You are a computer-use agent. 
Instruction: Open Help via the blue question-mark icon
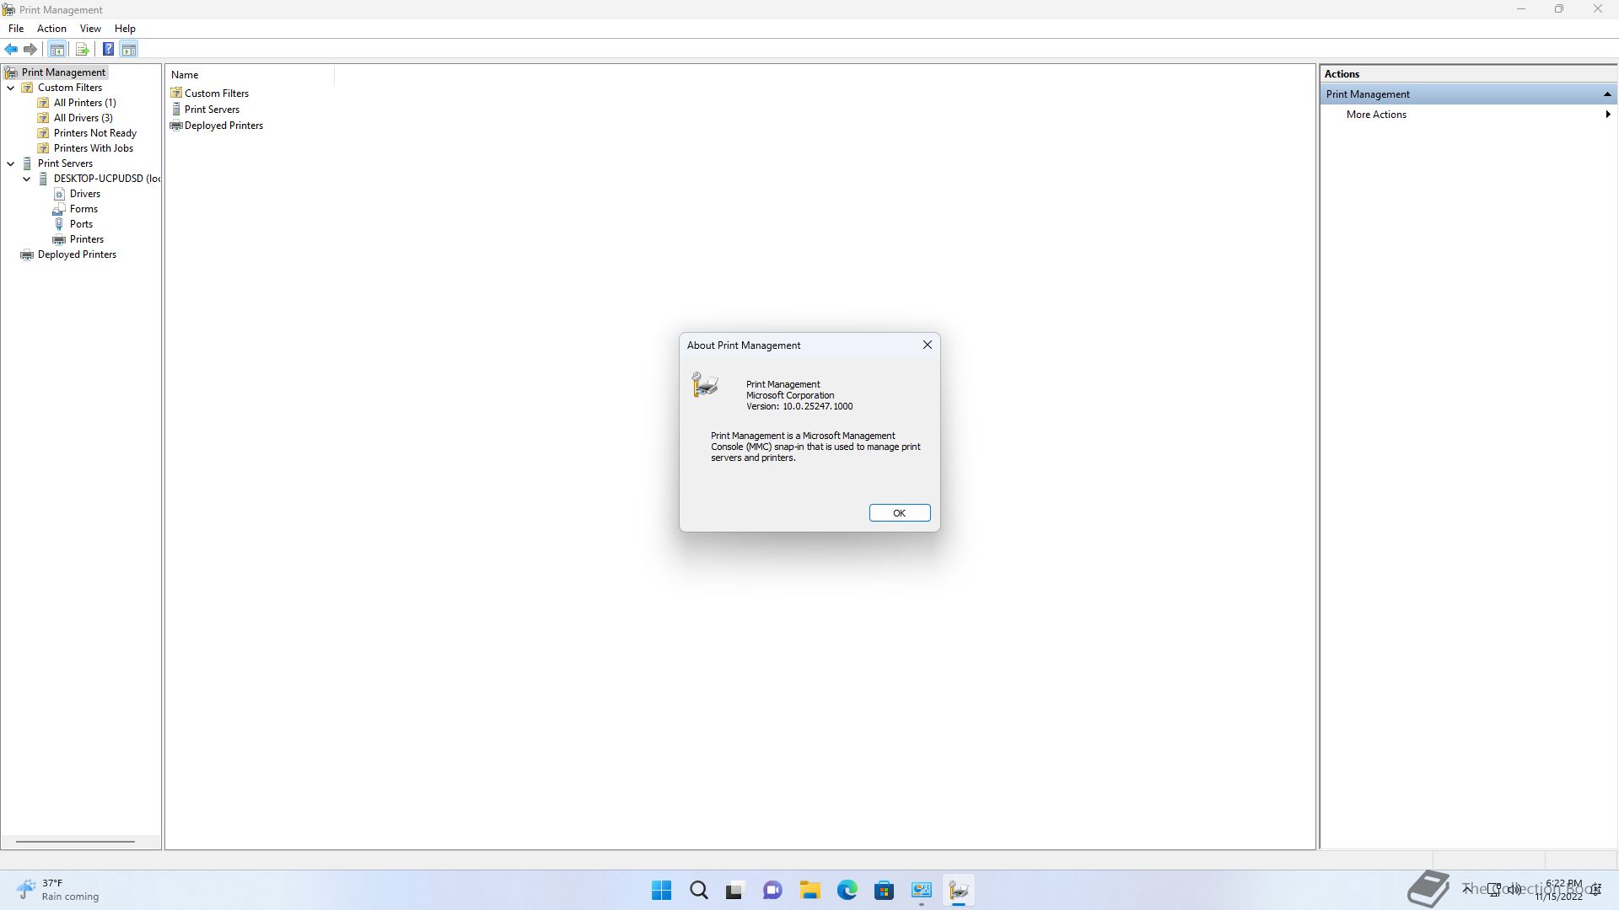click(108, 49)
